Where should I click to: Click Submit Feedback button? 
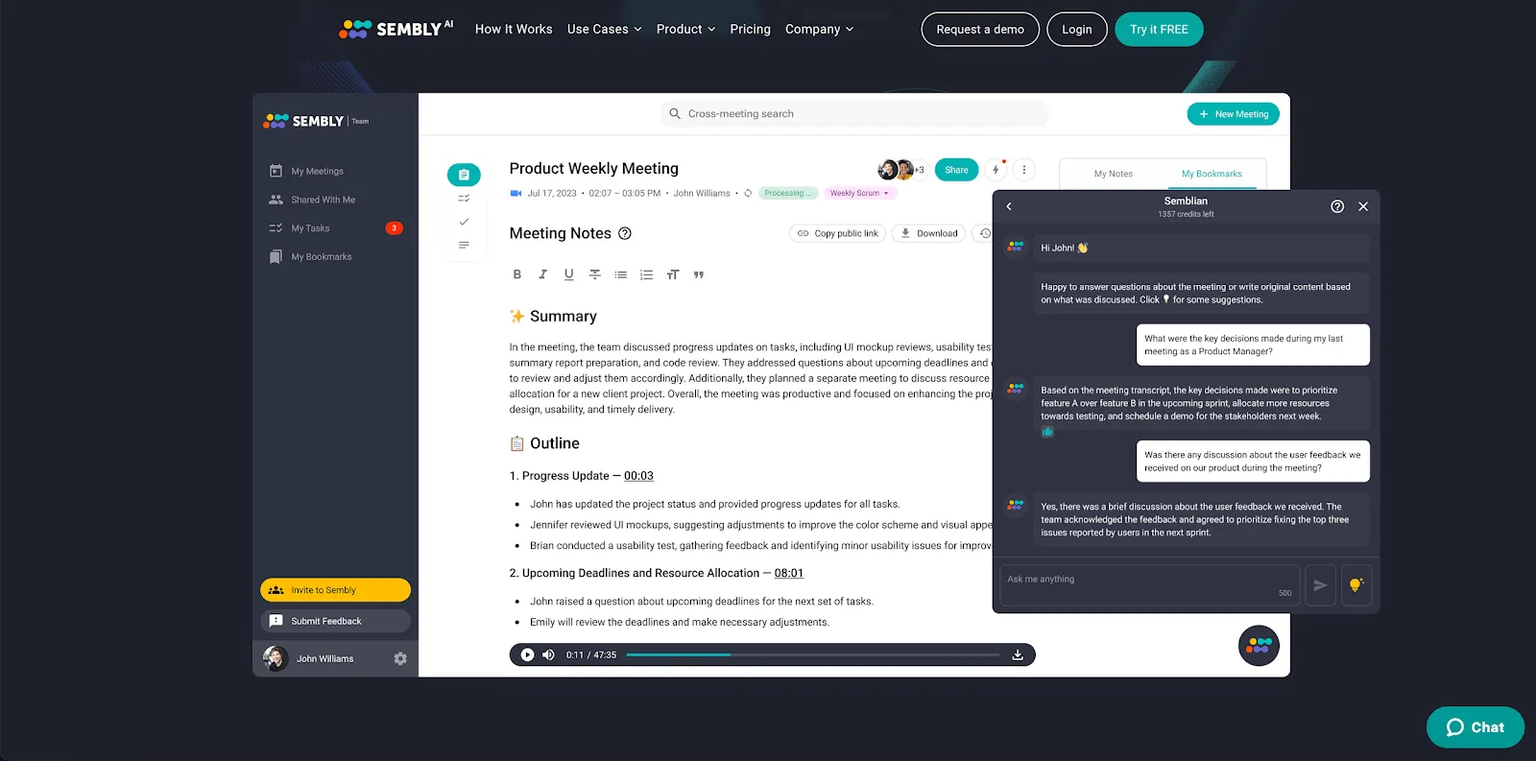[335, 621]
